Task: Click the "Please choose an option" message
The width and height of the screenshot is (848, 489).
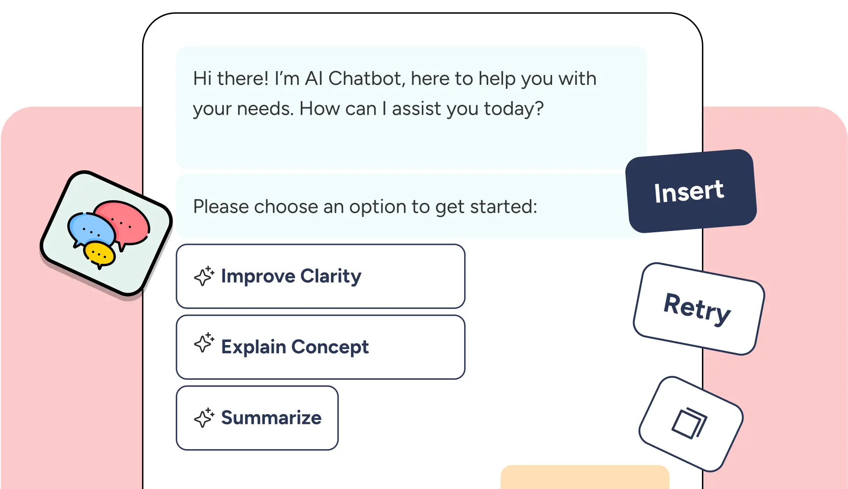Action: point(365,206)
